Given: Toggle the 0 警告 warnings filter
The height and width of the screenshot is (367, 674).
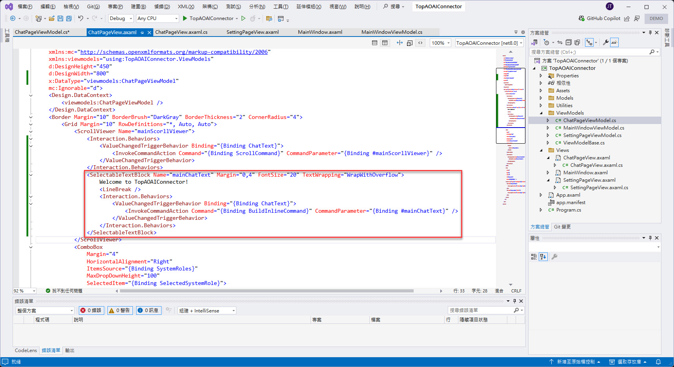Looking at the screenshot, I should [x=120, y=310].
